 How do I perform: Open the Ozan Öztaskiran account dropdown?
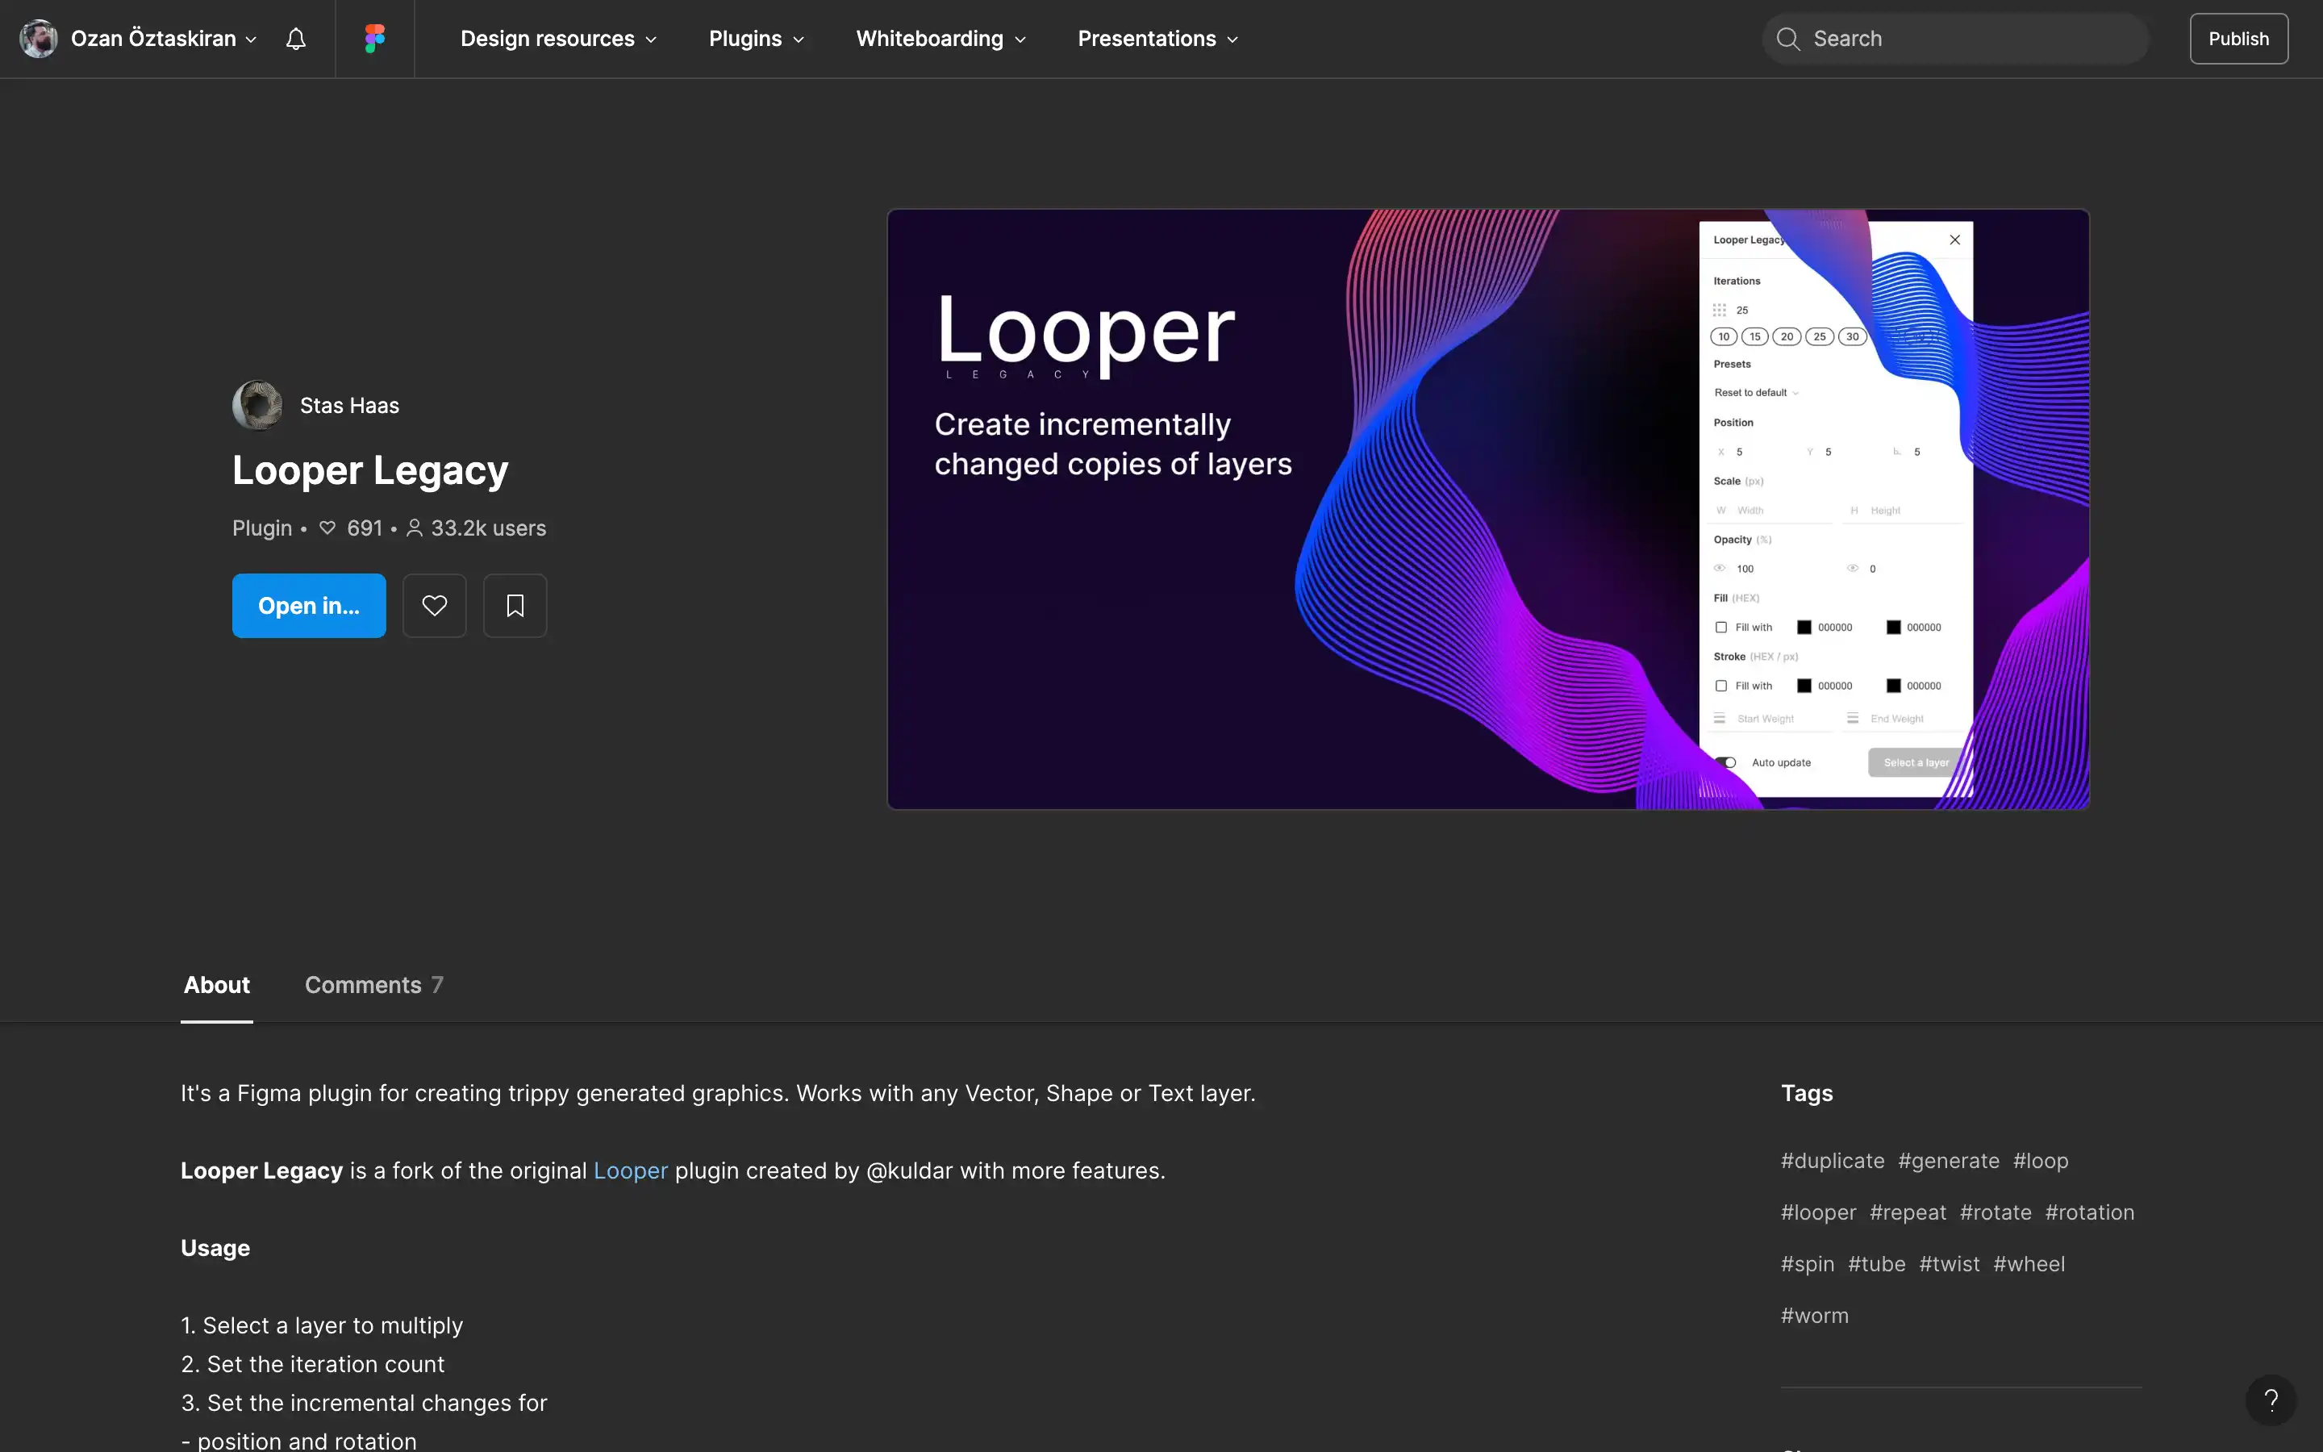163,39
